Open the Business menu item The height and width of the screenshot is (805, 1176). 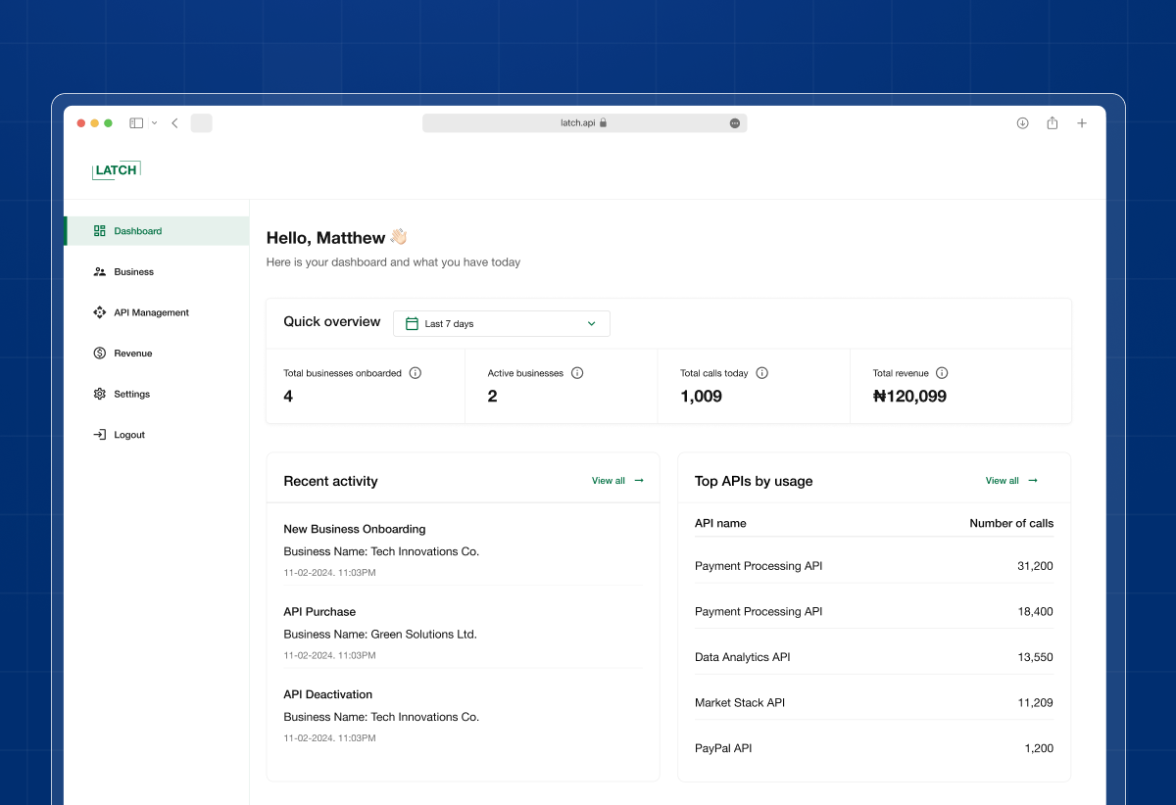[x=133, y=272]
